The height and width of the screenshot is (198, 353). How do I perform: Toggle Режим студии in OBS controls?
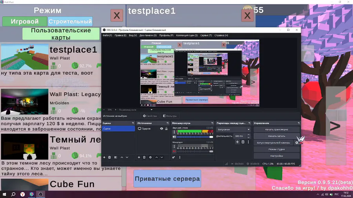[277, 149]
